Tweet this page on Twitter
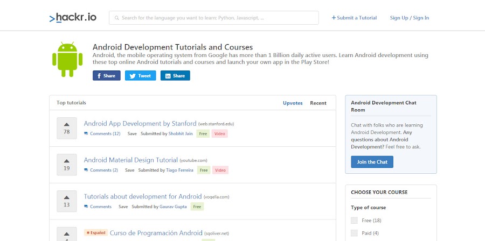 (140, 76)
